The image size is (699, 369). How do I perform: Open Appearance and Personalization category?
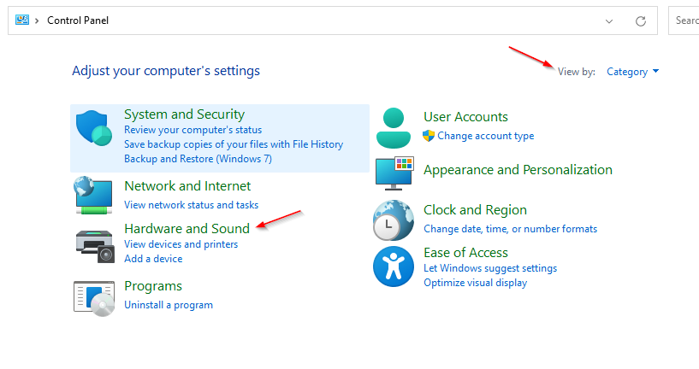[x=518, y=170]
